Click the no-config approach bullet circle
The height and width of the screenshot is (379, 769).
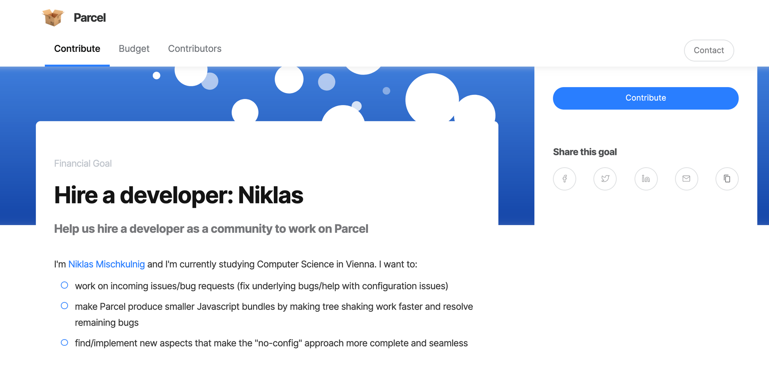tap(65, 343)
